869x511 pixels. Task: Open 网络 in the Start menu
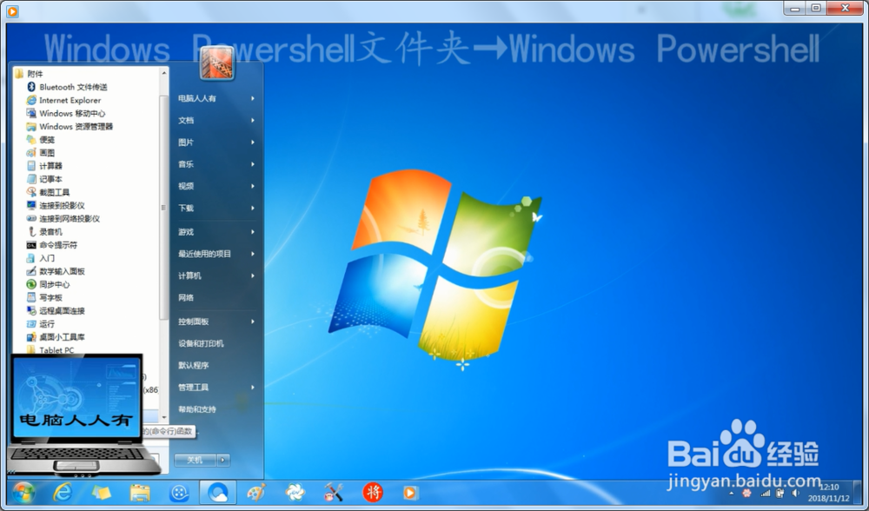click(186, 297)
